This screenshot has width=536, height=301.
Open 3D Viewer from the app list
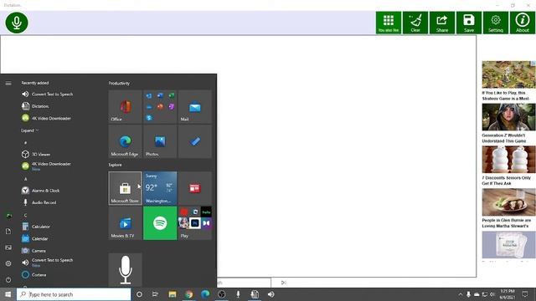point(36,154)
